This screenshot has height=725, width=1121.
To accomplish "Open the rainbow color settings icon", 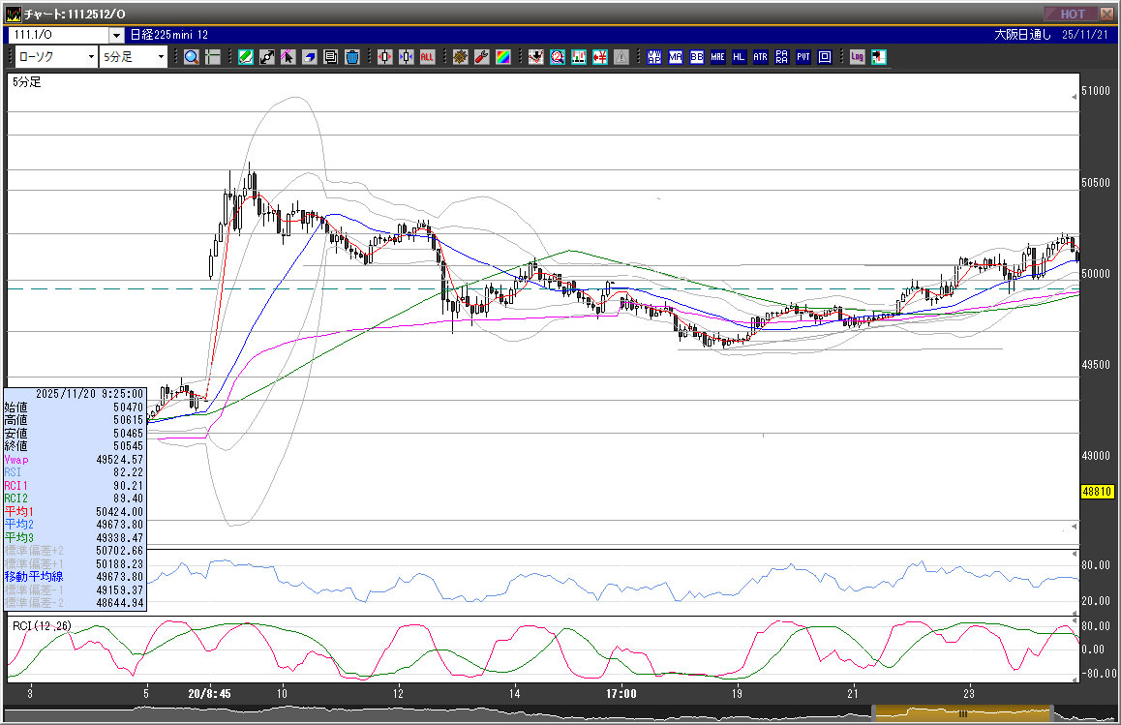I will click(502, 57).
